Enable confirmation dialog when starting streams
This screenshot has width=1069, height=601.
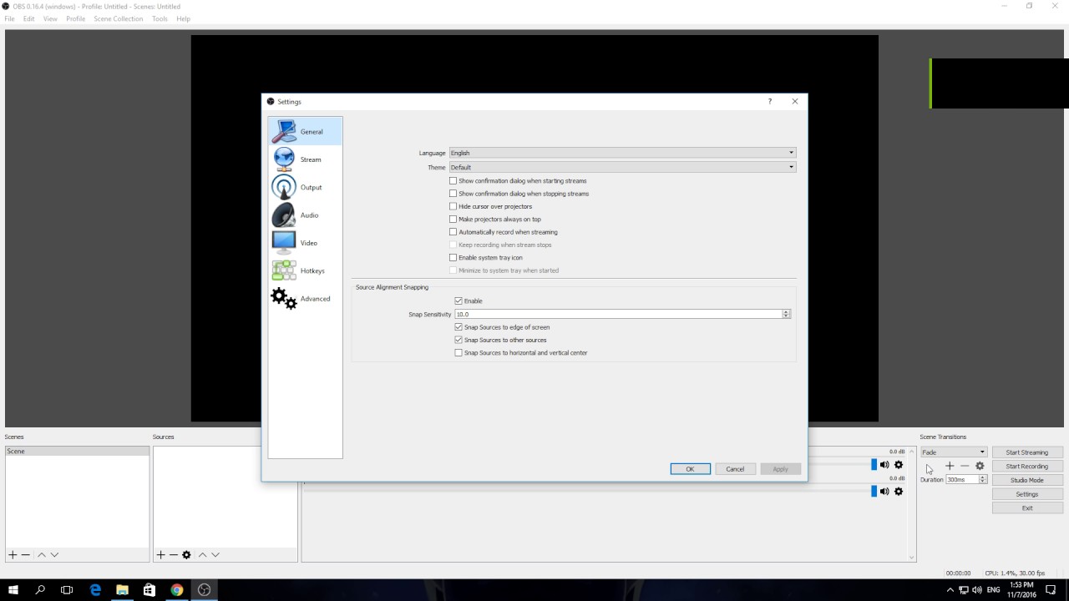pos(453,180)
